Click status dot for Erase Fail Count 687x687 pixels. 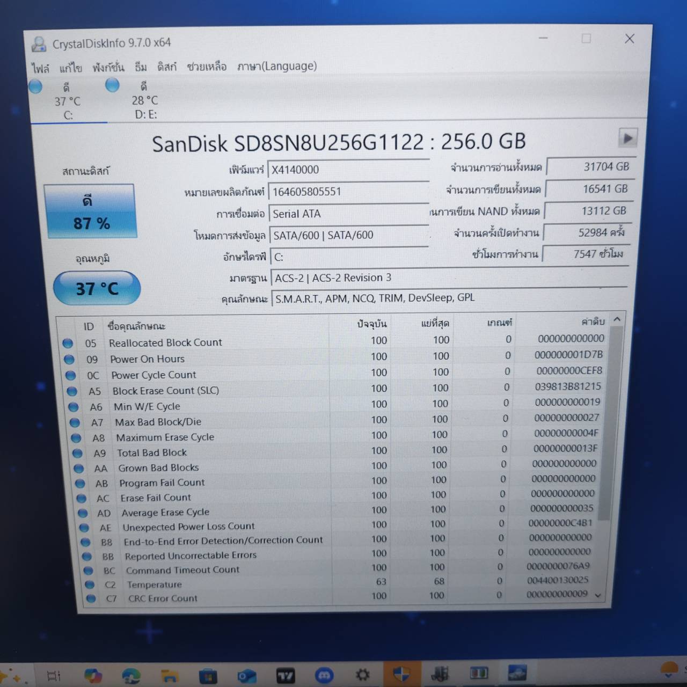pos(82,498)
